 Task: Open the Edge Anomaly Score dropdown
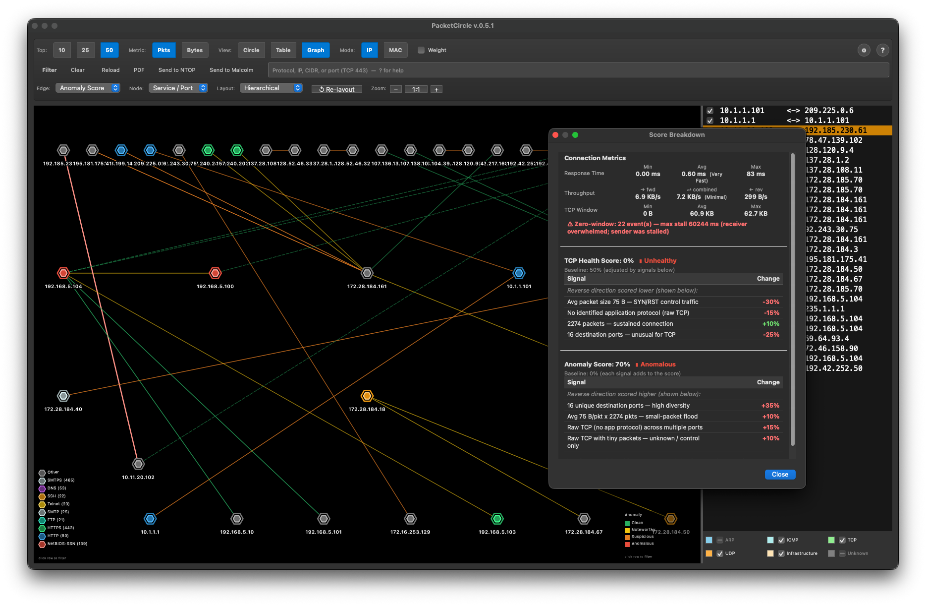point(88,88)
